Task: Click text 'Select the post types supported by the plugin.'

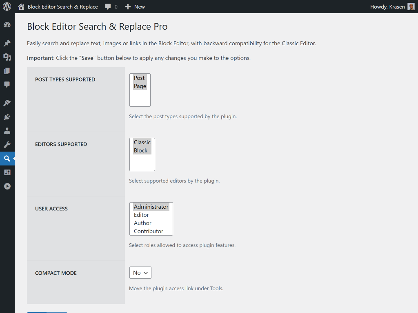Action: (x=183, y=116)
